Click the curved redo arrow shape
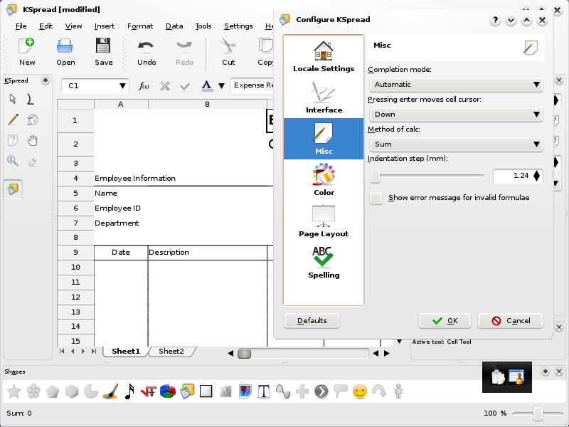569x427 pixels. pos(379,391)
